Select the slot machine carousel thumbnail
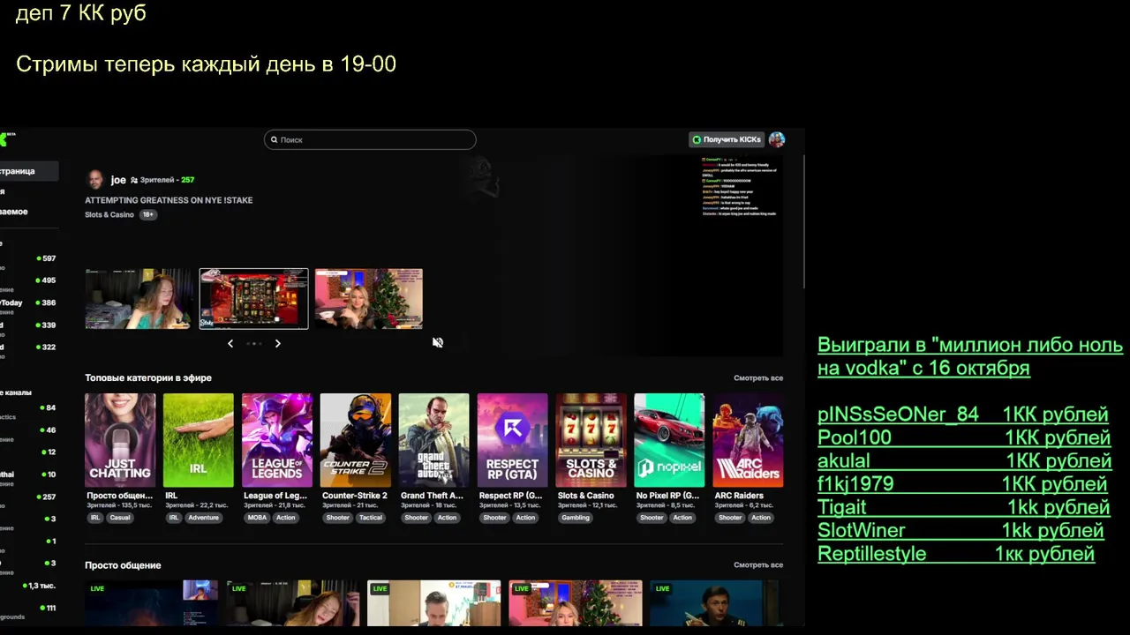The image size is (1130, 635). (254, 299)
